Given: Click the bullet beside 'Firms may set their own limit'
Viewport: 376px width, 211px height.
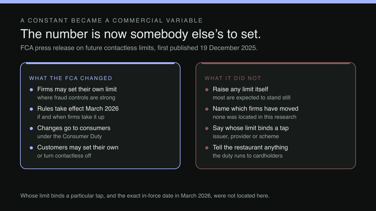Looking at the screenshot, I should click(x=31, y=90).
